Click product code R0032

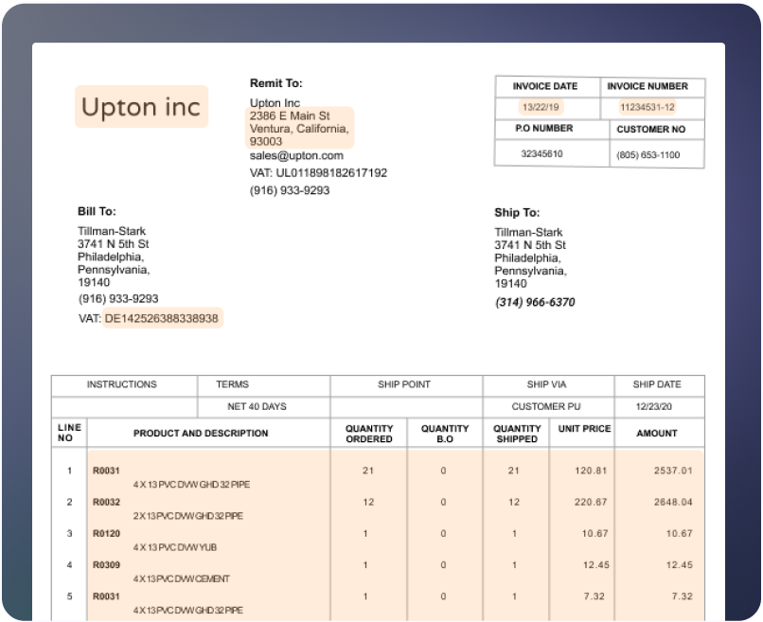pos(106,502)
